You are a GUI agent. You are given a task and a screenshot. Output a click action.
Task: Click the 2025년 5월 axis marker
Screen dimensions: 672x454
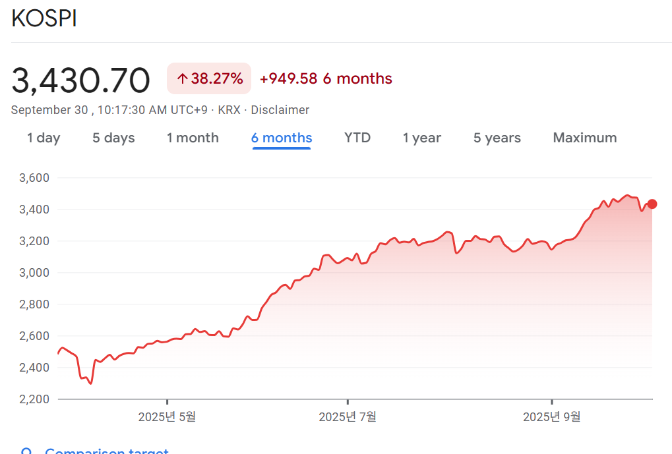167,416
